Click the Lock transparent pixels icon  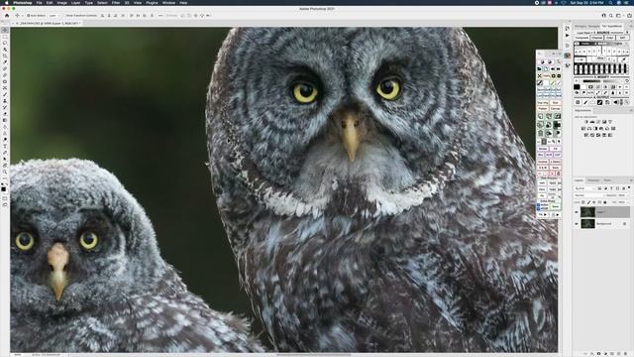click(583, 202)
